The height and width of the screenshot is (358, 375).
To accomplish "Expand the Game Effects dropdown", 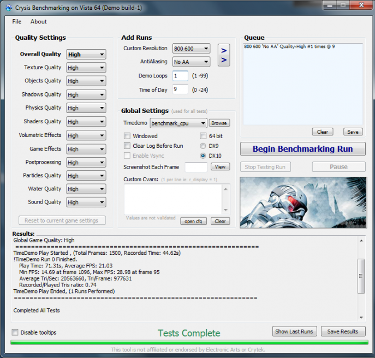I will coord(86,149).
